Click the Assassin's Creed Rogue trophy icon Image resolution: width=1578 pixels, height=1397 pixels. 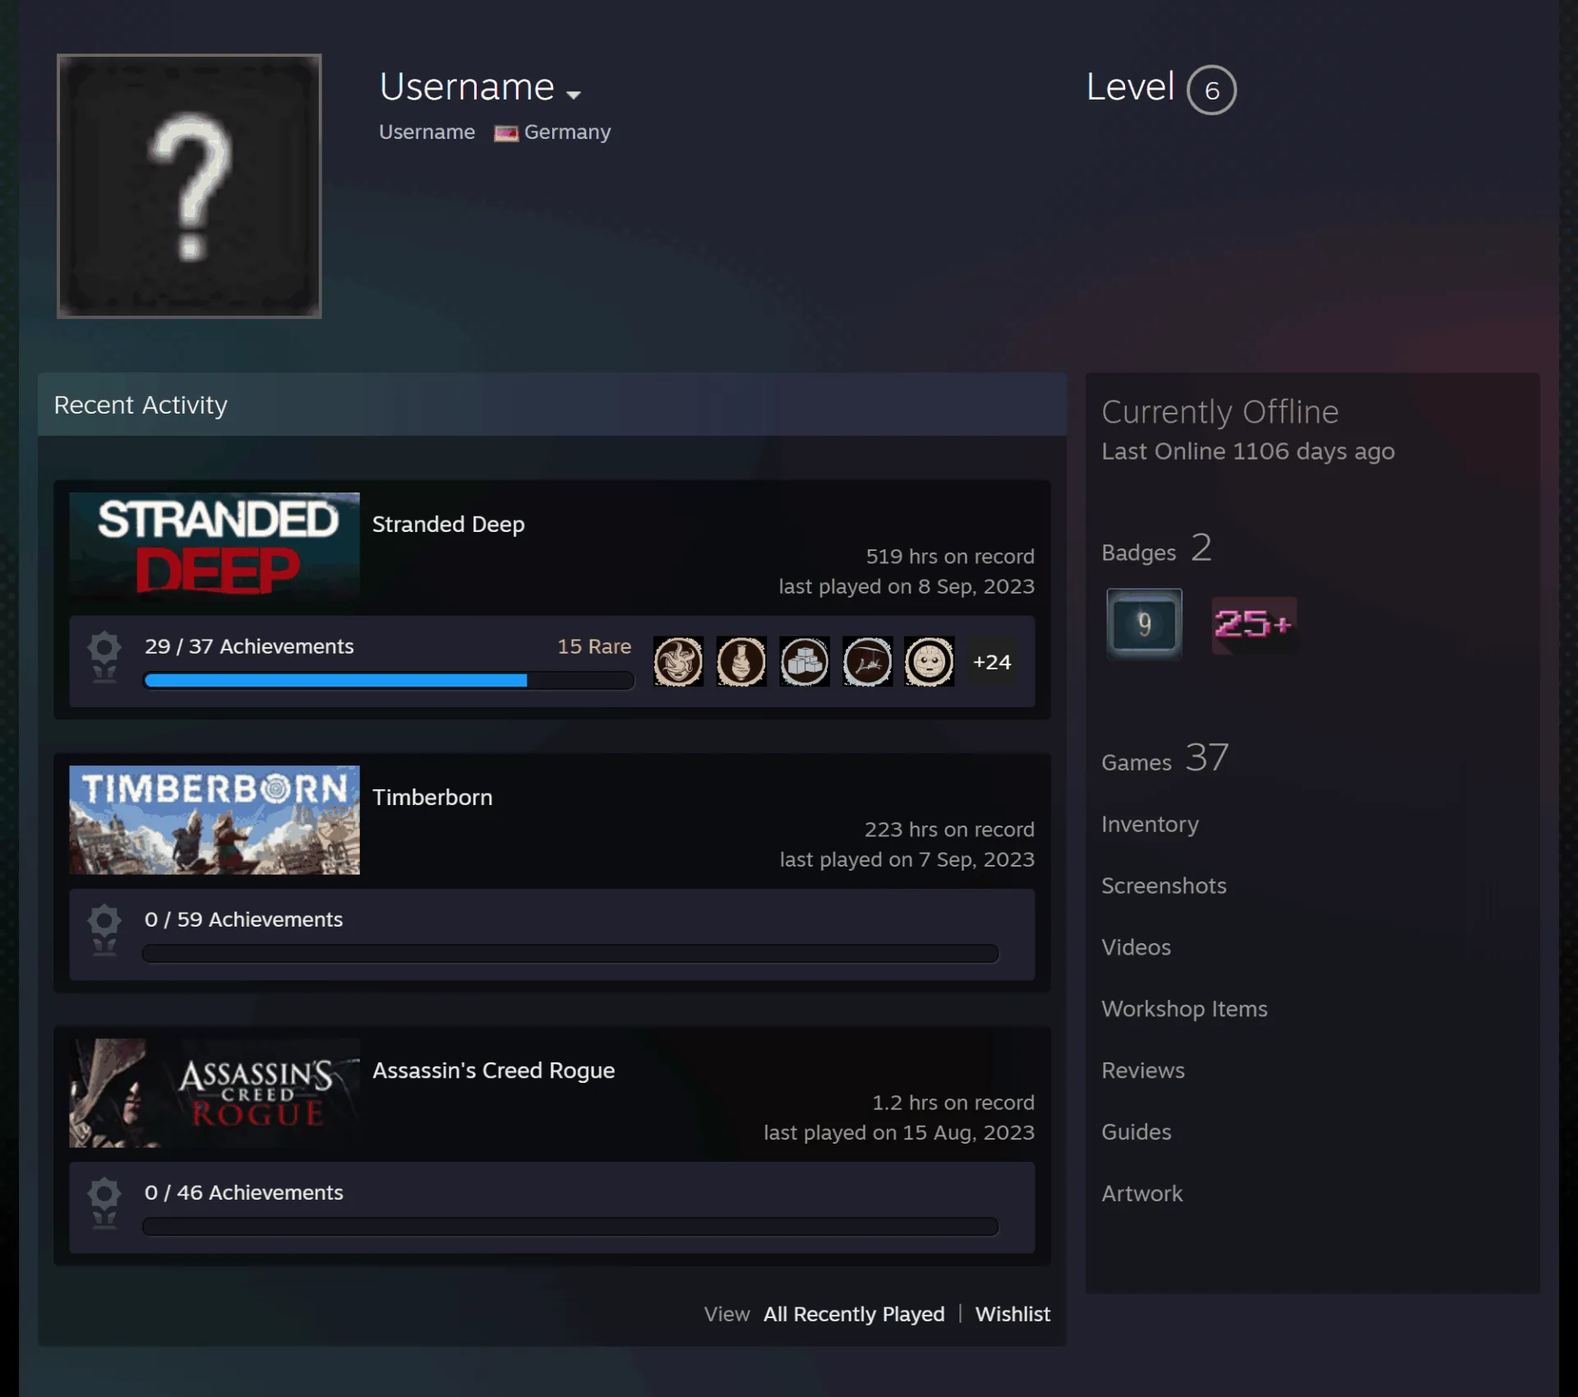point(104,1202)
